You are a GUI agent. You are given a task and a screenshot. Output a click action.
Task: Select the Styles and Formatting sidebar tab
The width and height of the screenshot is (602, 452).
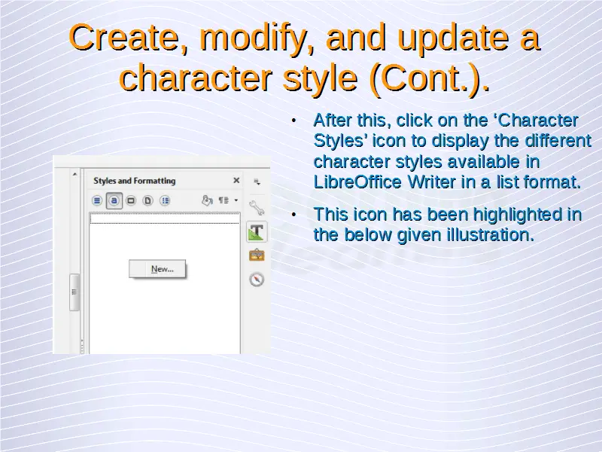[257, 231]
